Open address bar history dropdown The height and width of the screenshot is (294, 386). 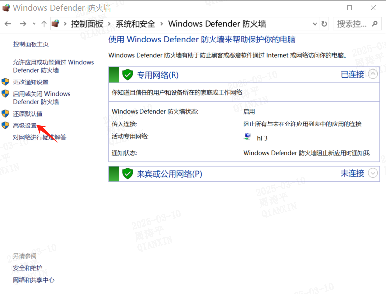315,24
